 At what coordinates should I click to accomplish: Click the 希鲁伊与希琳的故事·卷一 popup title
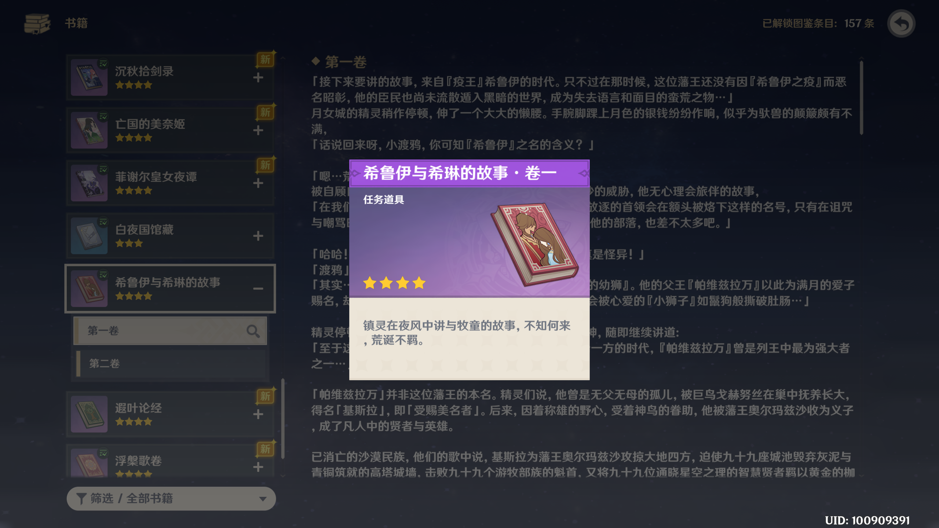tap(460, 173)
